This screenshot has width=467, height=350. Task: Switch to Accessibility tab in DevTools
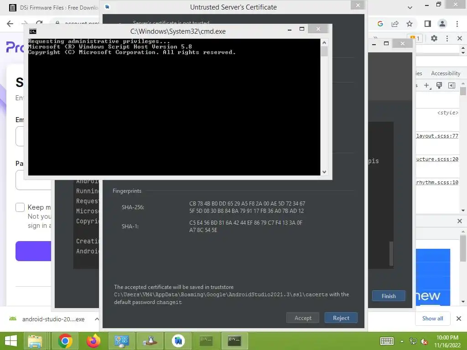coord(445,73)
